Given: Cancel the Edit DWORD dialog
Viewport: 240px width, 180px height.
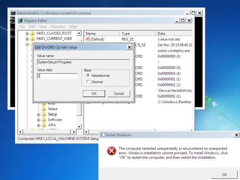Looking at the screenshot, I should [x=119, y=94].
